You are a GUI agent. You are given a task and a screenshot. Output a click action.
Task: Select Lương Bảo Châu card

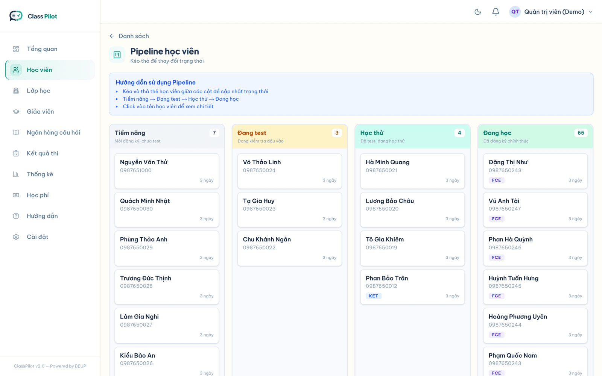tap(412, 210)
